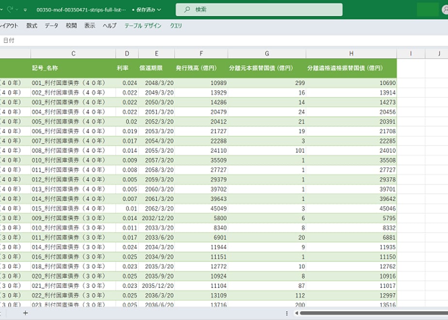Screen dimensions: 448x320
Task: Select the interest rate cell 0.009
Action: [x=127, y=160]
